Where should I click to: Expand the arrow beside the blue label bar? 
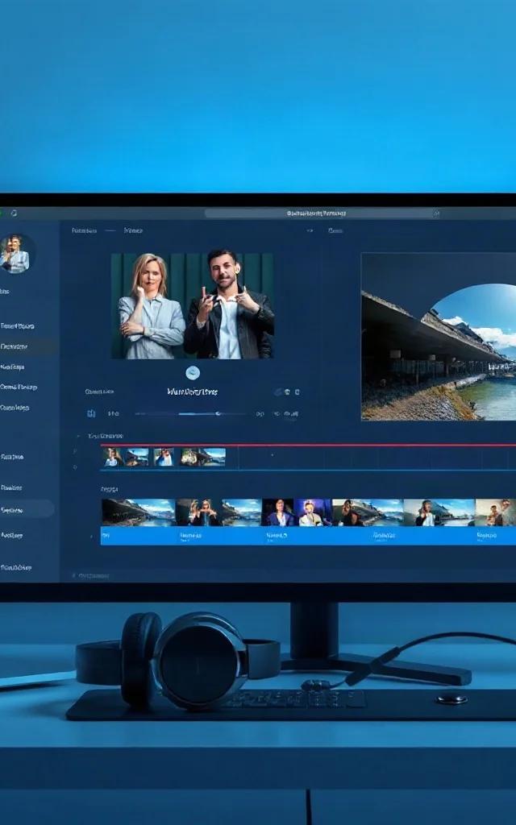coord(91,536)
